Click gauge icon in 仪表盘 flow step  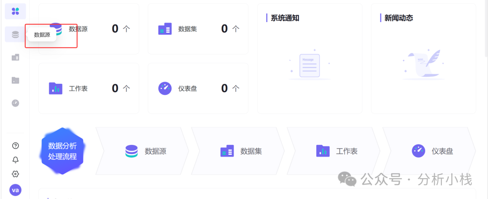click(418, 151)
